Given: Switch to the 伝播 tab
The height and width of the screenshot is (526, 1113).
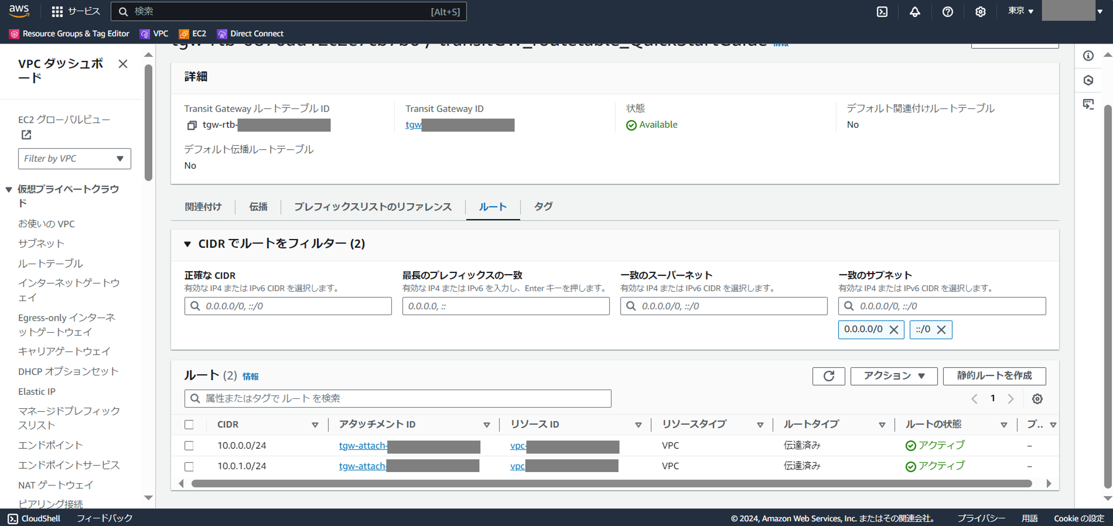Looking at the screenshot, I should click(258, 207).
